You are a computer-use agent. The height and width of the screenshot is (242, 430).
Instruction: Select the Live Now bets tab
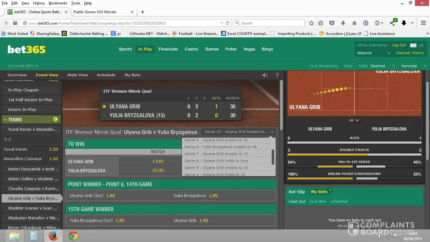318,201
